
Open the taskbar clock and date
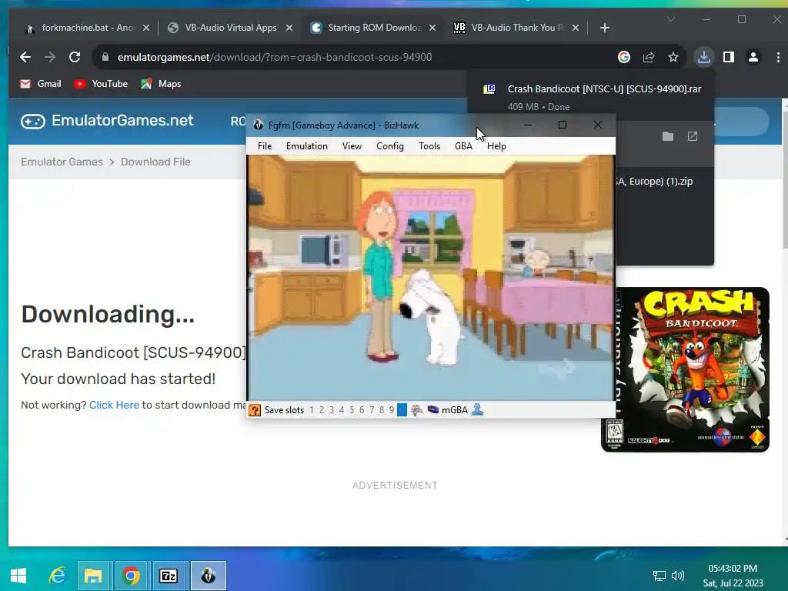click(733, 576)
